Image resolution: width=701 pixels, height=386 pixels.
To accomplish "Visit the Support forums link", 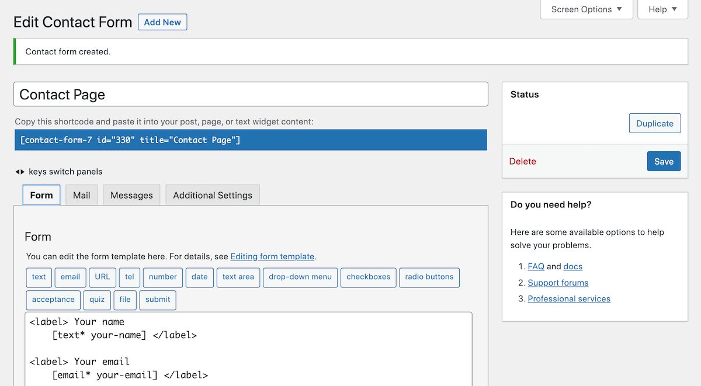I will click(558, 283).
